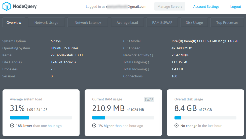
Task: Click the minus icon beside 'No change'
Action: tap(177, 125)
